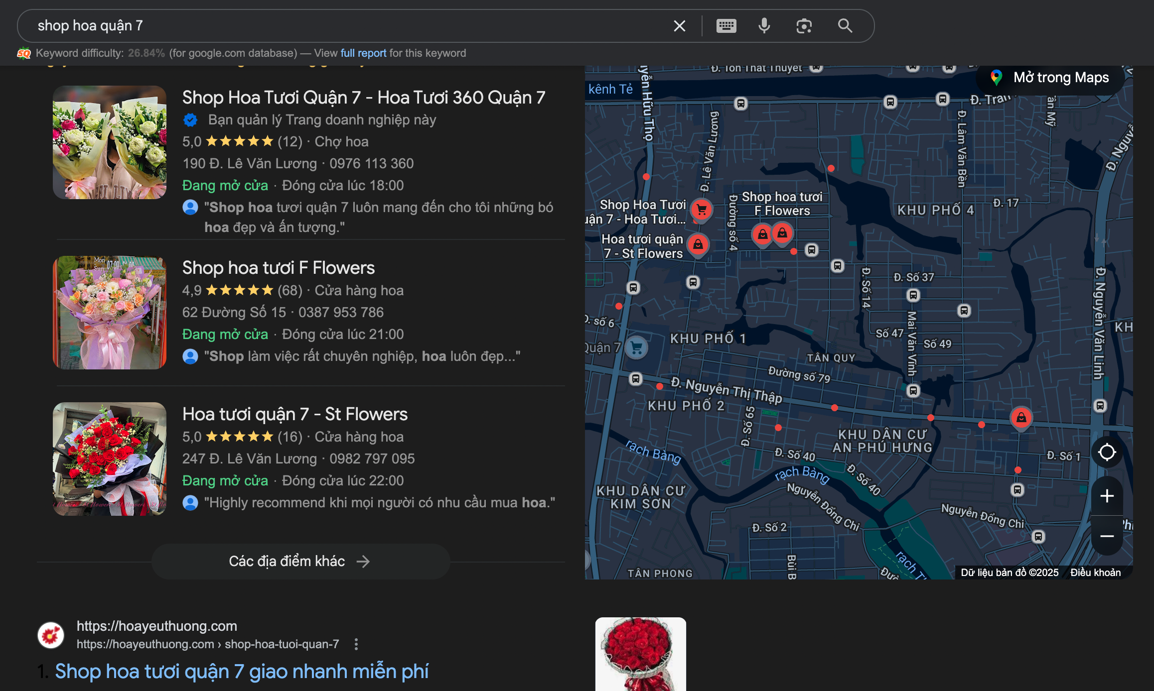The height and width of the screenshot is (691, 1154).
Task: Click the verified badge next to business manager text
Action: click(x=190, y=120)
